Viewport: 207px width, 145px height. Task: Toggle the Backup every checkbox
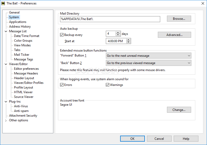pyautogui.click(x=62, y=35)
